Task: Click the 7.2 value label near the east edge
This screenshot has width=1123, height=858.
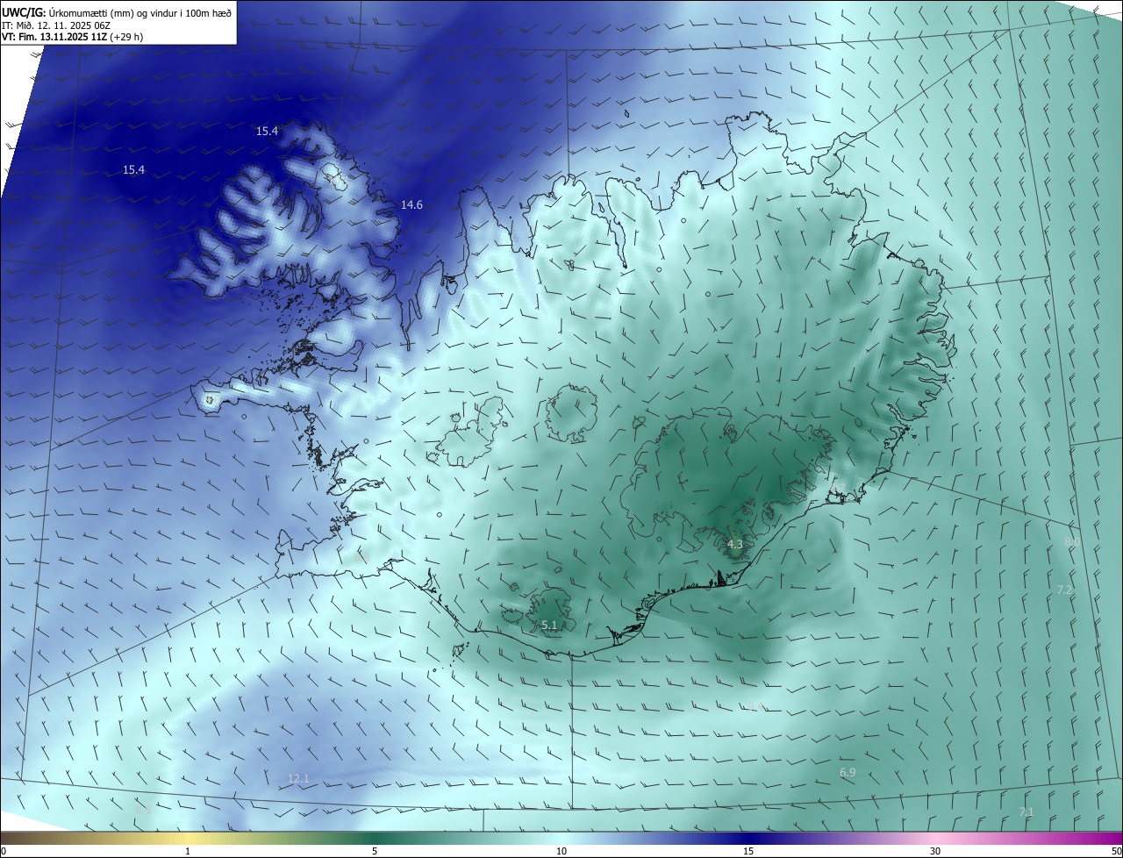Action: (1064, 590)
